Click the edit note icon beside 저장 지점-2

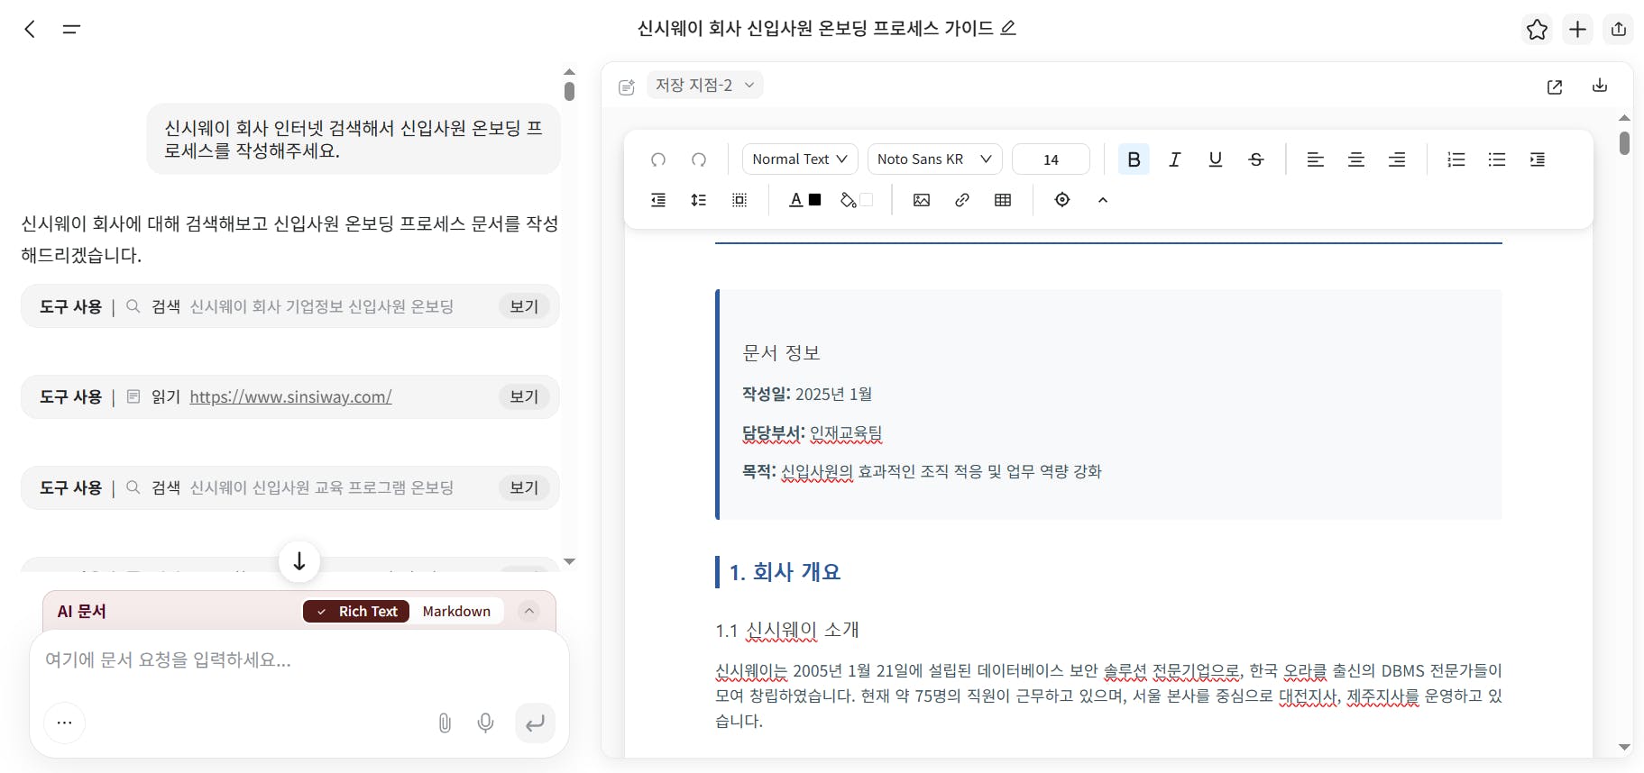click(x=627, y=86)
